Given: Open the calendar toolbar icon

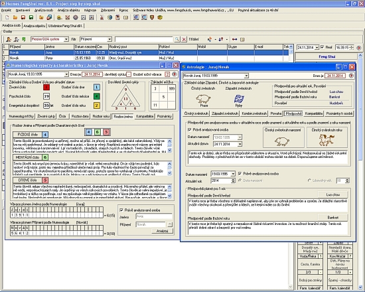Looking at the screenshot, I should 117,17.
